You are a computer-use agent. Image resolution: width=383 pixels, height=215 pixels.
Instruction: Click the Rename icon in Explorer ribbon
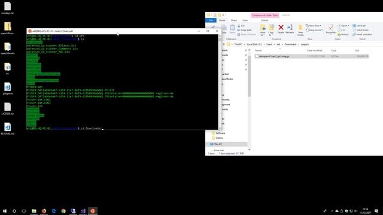(290, 27)
